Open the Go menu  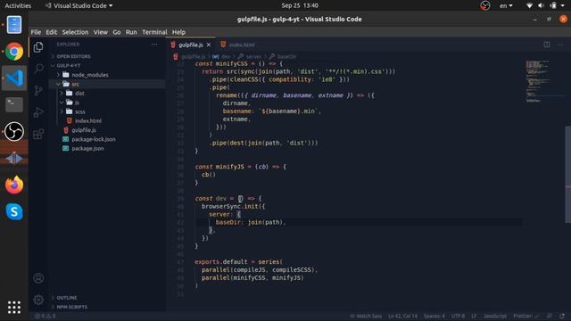117,32
